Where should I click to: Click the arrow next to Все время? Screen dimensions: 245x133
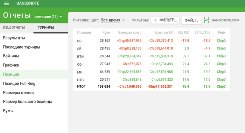pyautogui.click(x=124, y=20)
